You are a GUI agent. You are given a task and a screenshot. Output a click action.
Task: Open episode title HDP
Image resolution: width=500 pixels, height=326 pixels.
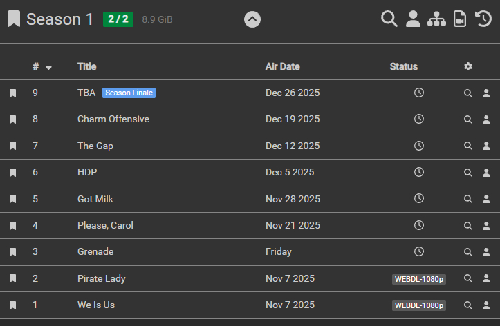(87, 172)
